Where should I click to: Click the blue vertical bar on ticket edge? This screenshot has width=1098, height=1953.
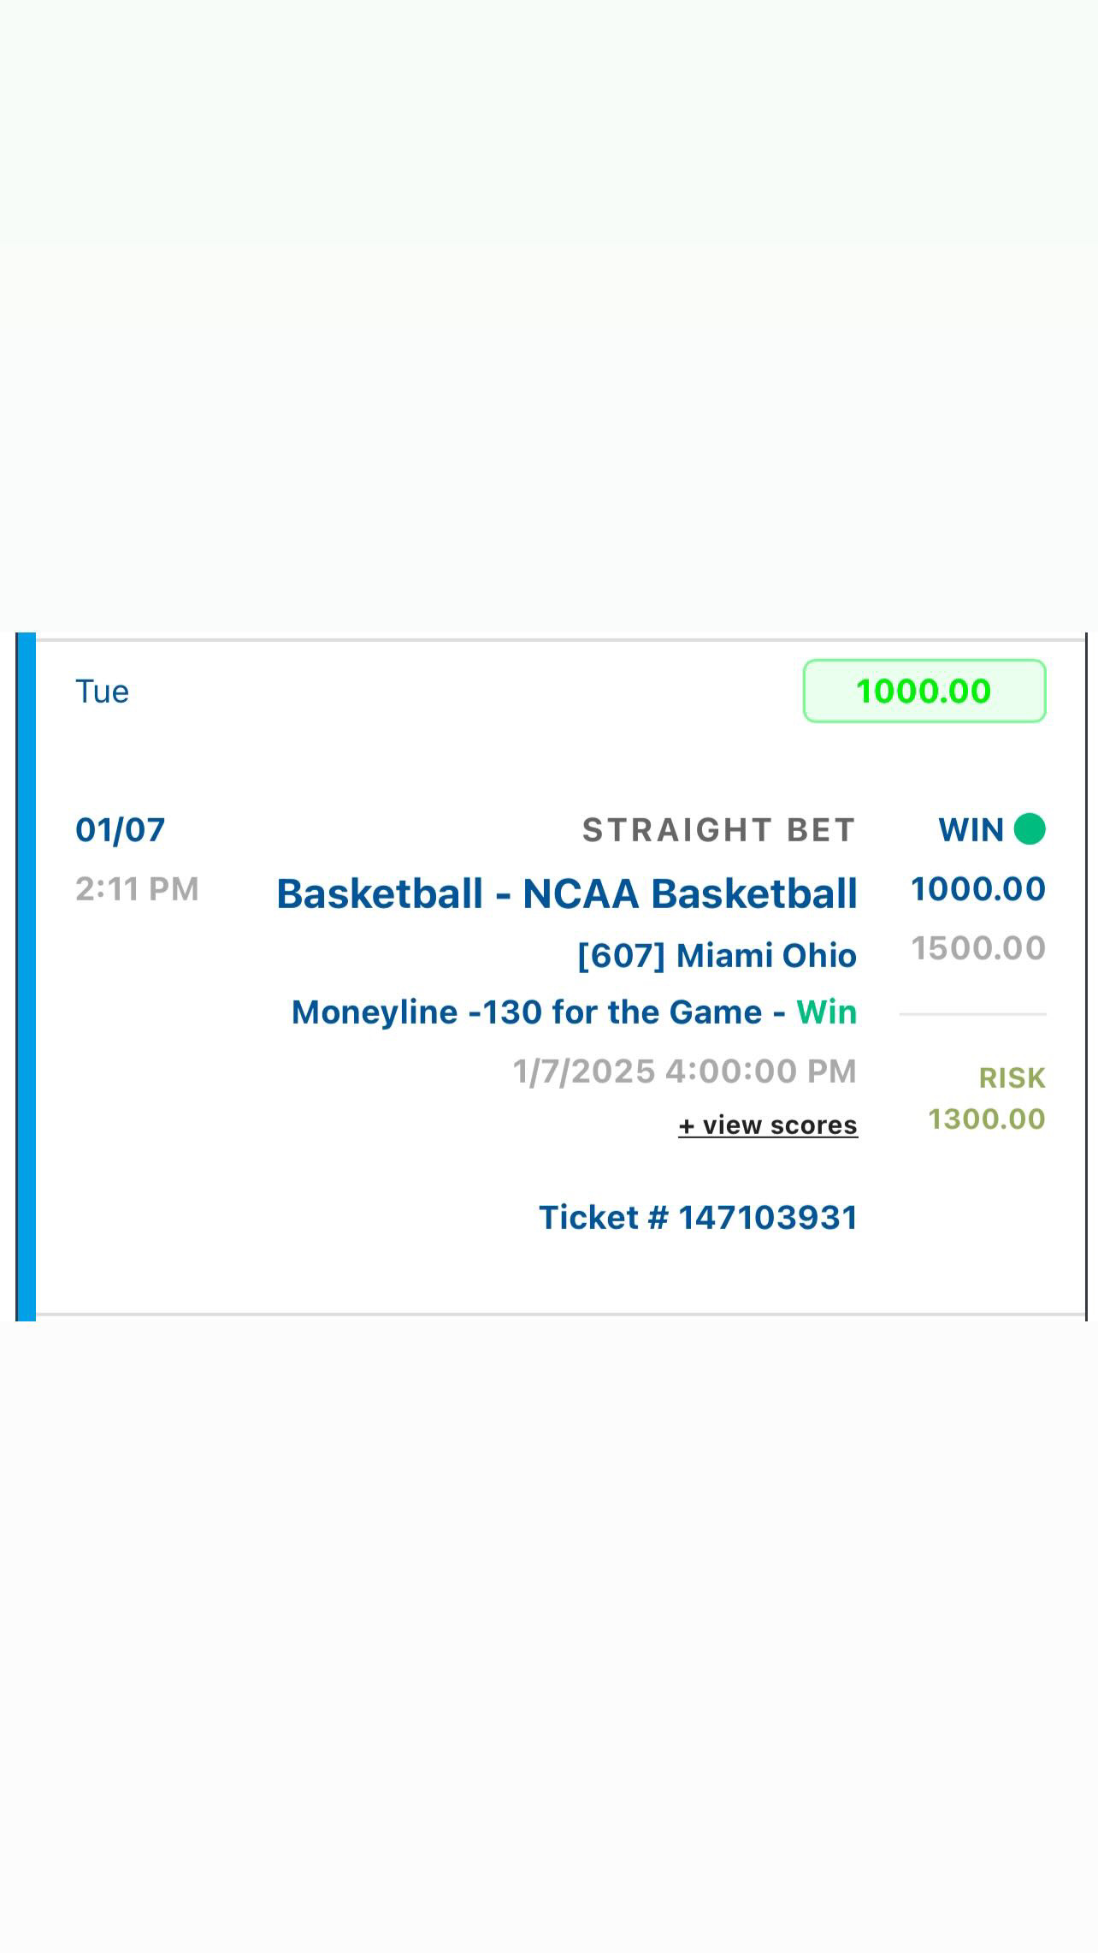(27, 976)
